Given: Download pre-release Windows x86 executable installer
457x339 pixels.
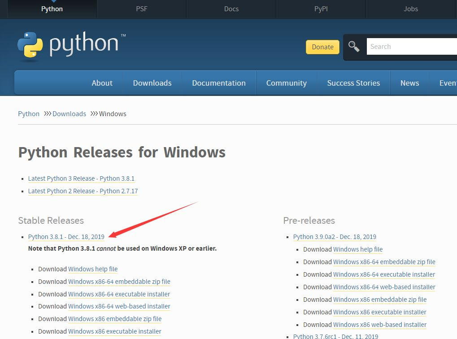Looking at the screenshot, I should coord(380,312).
